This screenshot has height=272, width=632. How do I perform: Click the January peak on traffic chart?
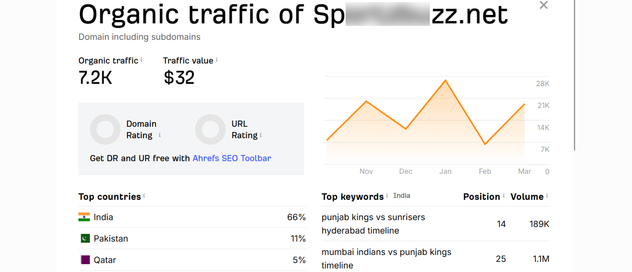coord(445,80)
